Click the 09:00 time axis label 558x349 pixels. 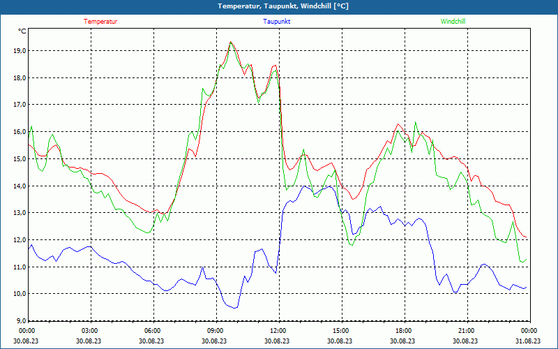click(215, 331)
